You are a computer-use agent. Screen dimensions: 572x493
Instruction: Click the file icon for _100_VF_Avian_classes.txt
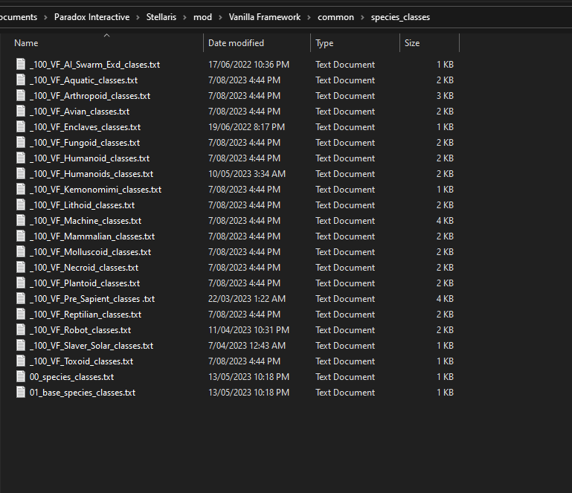[21, 112]
